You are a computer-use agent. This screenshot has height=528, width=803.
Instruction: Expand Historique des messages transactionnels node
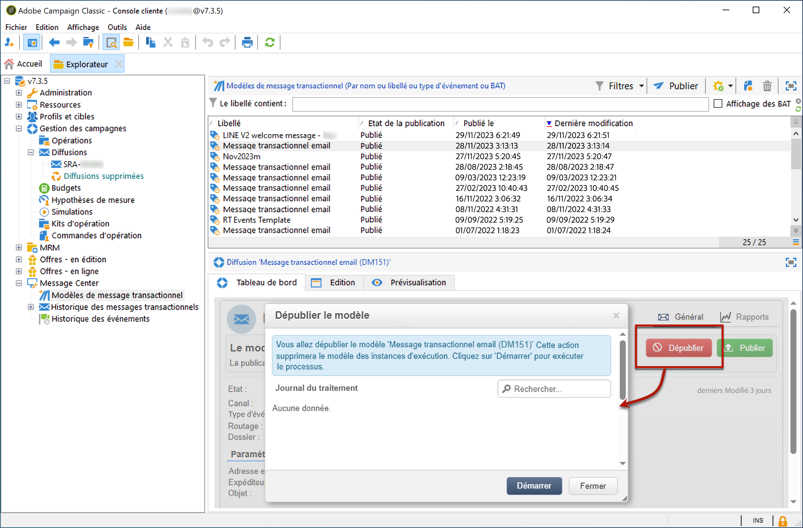31,307
